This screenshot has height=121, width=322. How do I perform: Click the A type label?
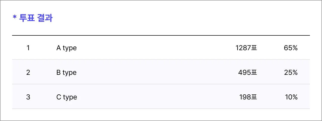tap(66, 48)
